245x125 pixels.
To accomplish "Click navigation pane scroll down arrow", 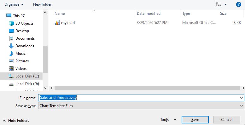I will [45, 88].
